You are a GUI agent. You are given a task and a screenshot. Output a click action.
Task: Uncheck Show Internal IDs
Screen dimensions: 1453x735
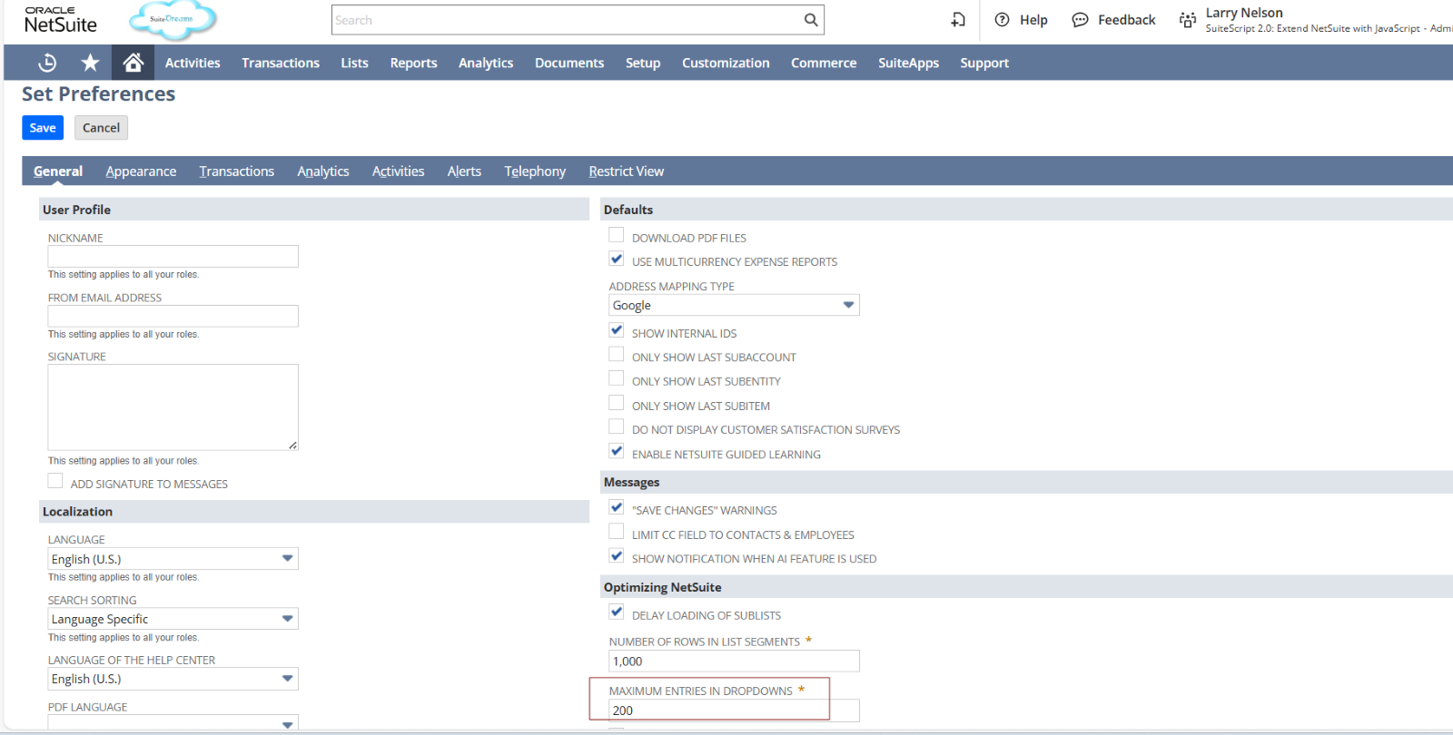coord(617,331)
